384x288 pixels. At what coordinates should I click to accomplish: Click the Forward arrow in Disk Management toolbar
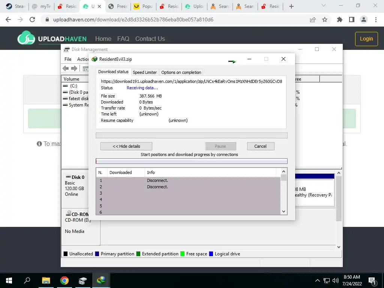[x=74, y=69]
